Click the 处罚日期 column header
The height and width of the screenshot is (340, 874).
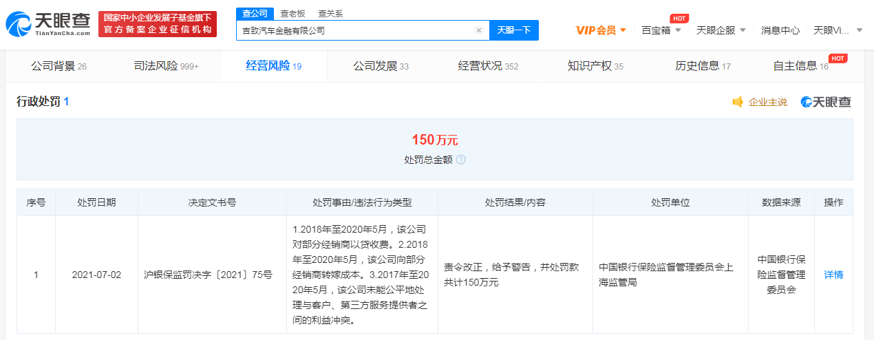click(96, 202)
